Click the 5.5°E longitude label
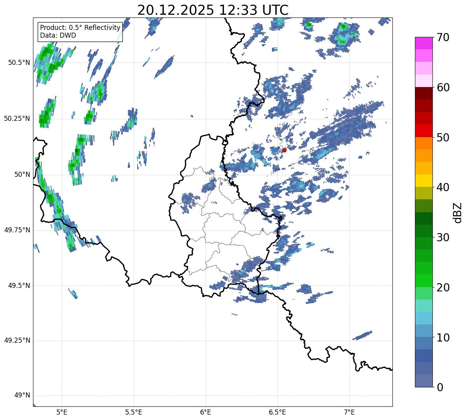This screenshot has height=420, width=467. pyautogui.click(x=134, y=412)
